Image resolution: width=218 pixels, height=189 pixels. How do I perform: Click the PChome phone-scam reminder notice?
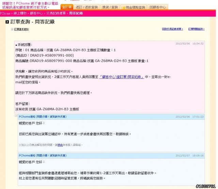click(x=30, y=5)
